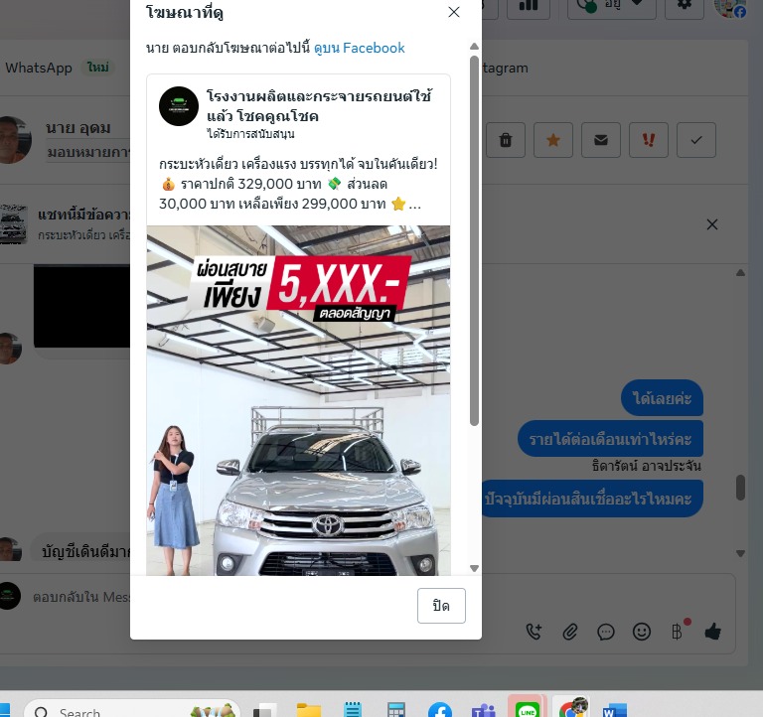763x717 pixels.
Task: Click the chat scrollbar up arrow
Action: [x=740, y=273]
